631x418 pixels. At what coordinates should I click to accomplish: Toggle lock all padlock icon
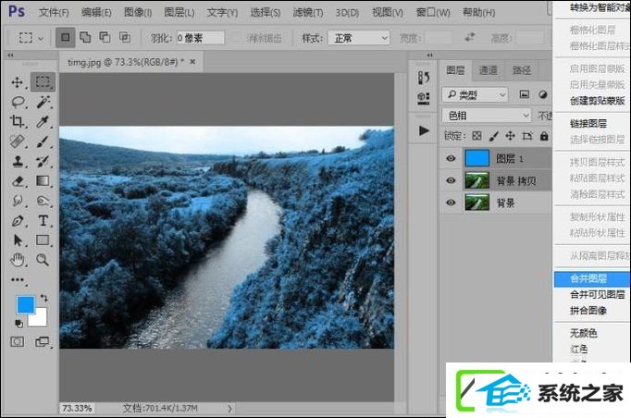pyautogui.click(x=544, y=136)
